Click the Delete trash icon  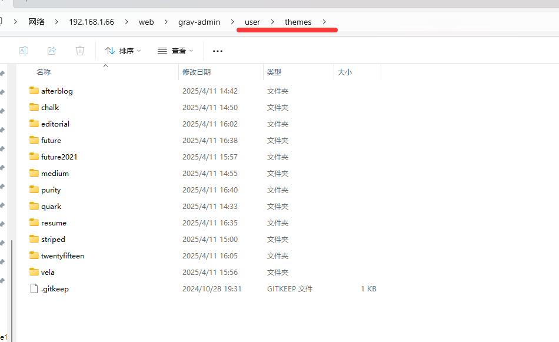80,51
